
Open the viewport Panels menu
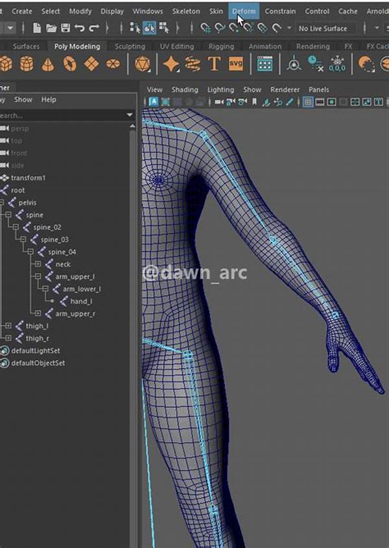click(x=319, y=89)
